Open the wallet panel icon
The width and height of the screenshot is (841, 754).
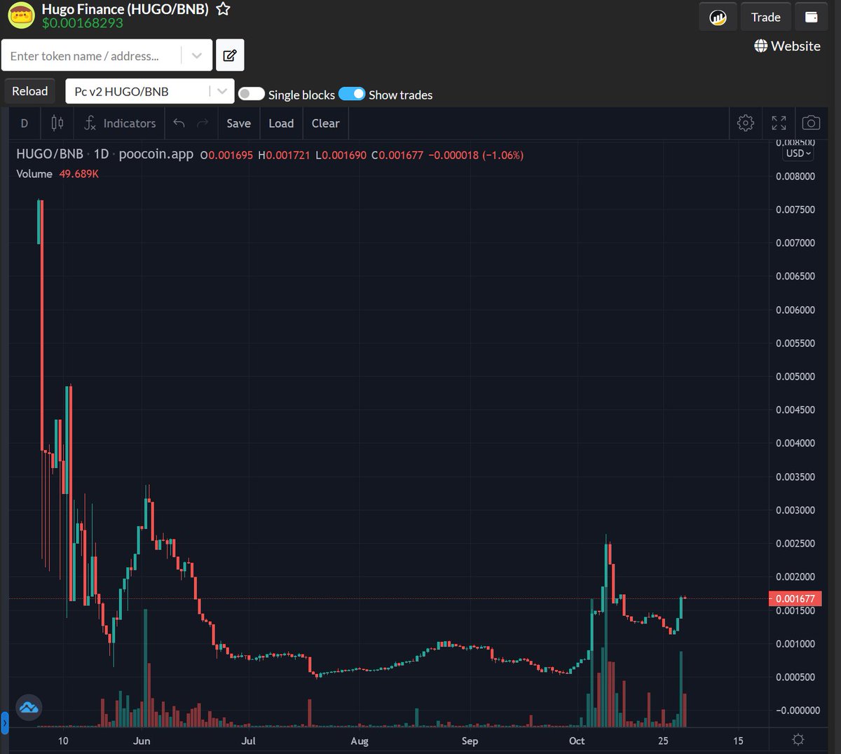click(812, 16)
